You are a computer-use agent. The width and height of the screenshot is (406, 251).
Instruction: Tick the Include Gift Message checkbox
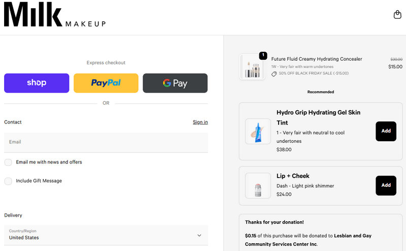[8, 181]
